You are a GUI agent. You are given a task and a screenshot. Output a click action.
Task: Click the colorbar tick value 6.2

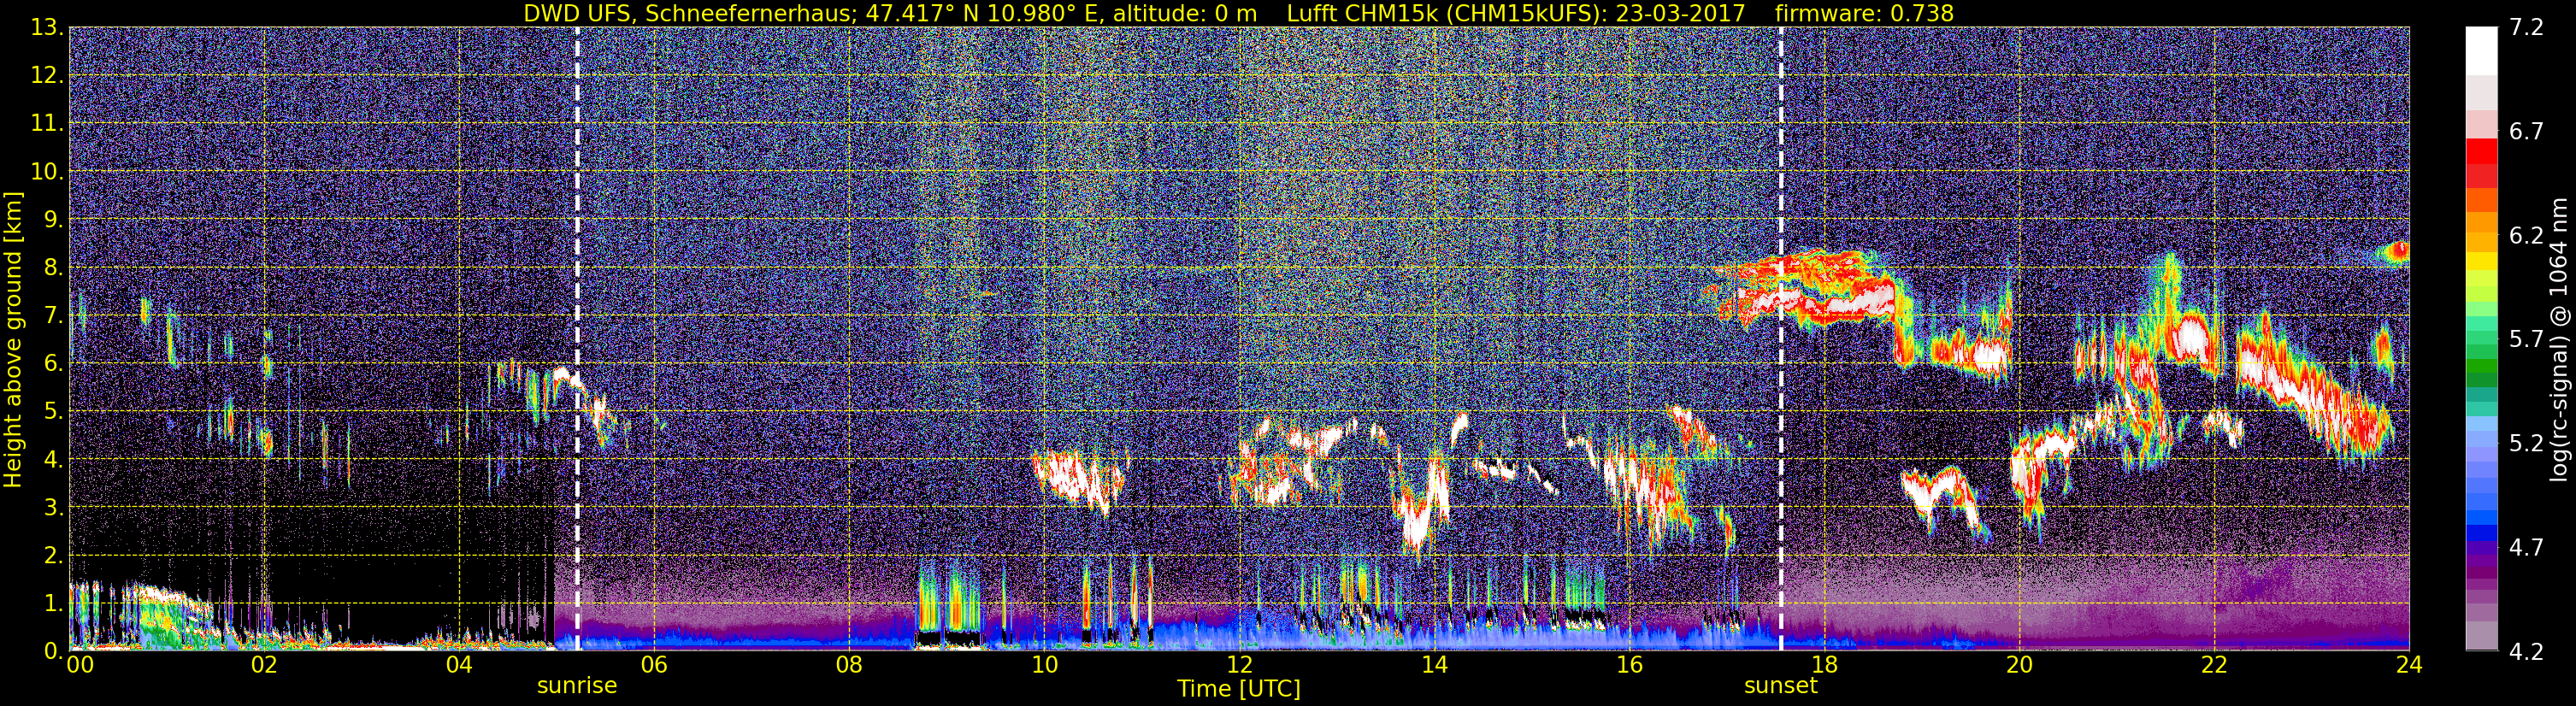pyautogui.click(x=2526, y=236)
